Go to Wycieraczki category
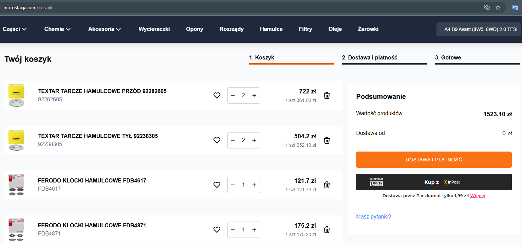This screenshot has height=245, width=522. click(154, 29)
